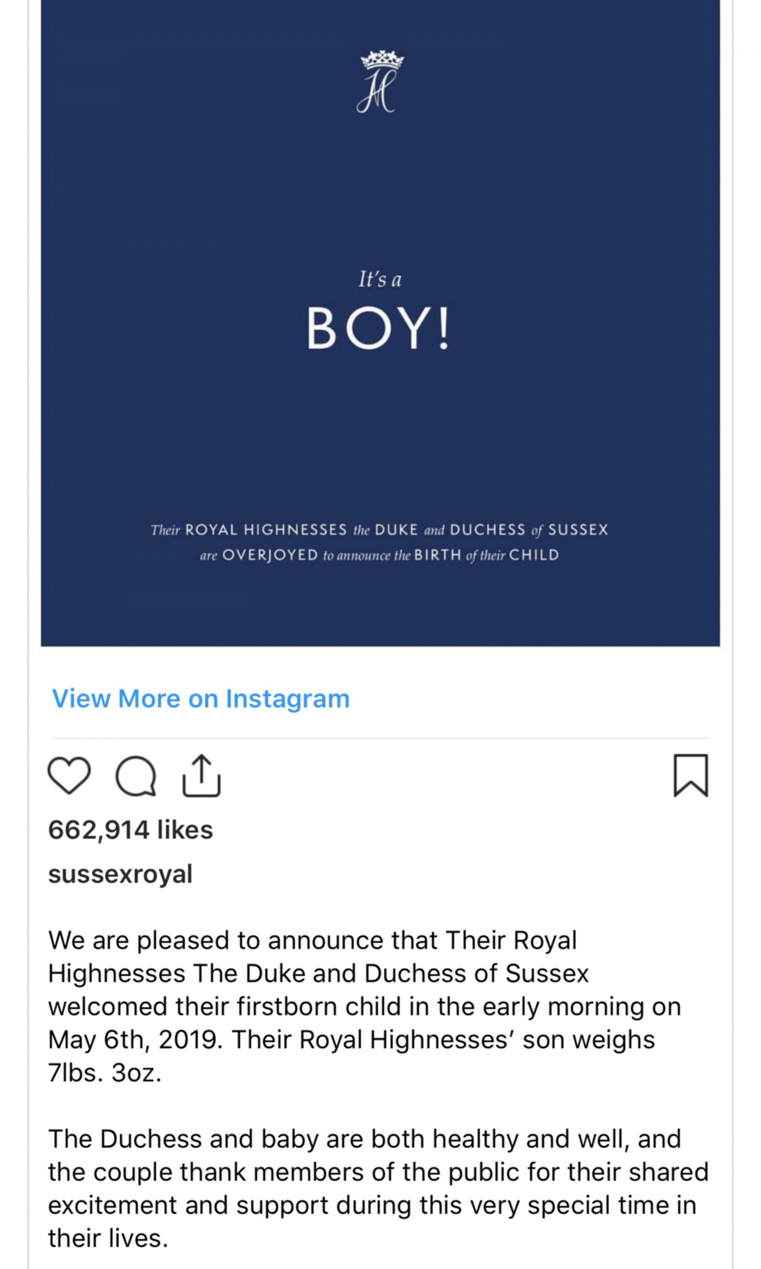Save the post with the bookmark icon

click(x=690, y=775)
